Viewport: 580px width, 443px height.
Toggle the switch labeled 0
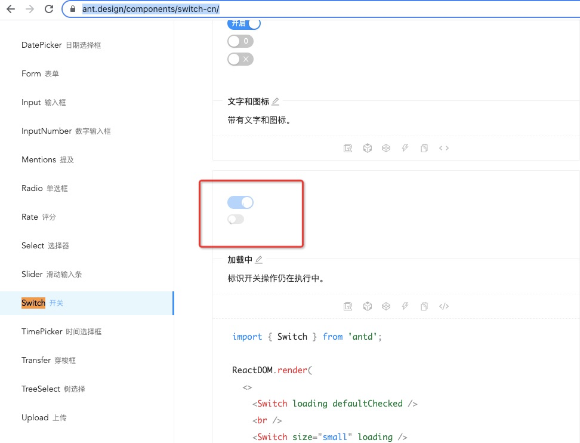240,41
